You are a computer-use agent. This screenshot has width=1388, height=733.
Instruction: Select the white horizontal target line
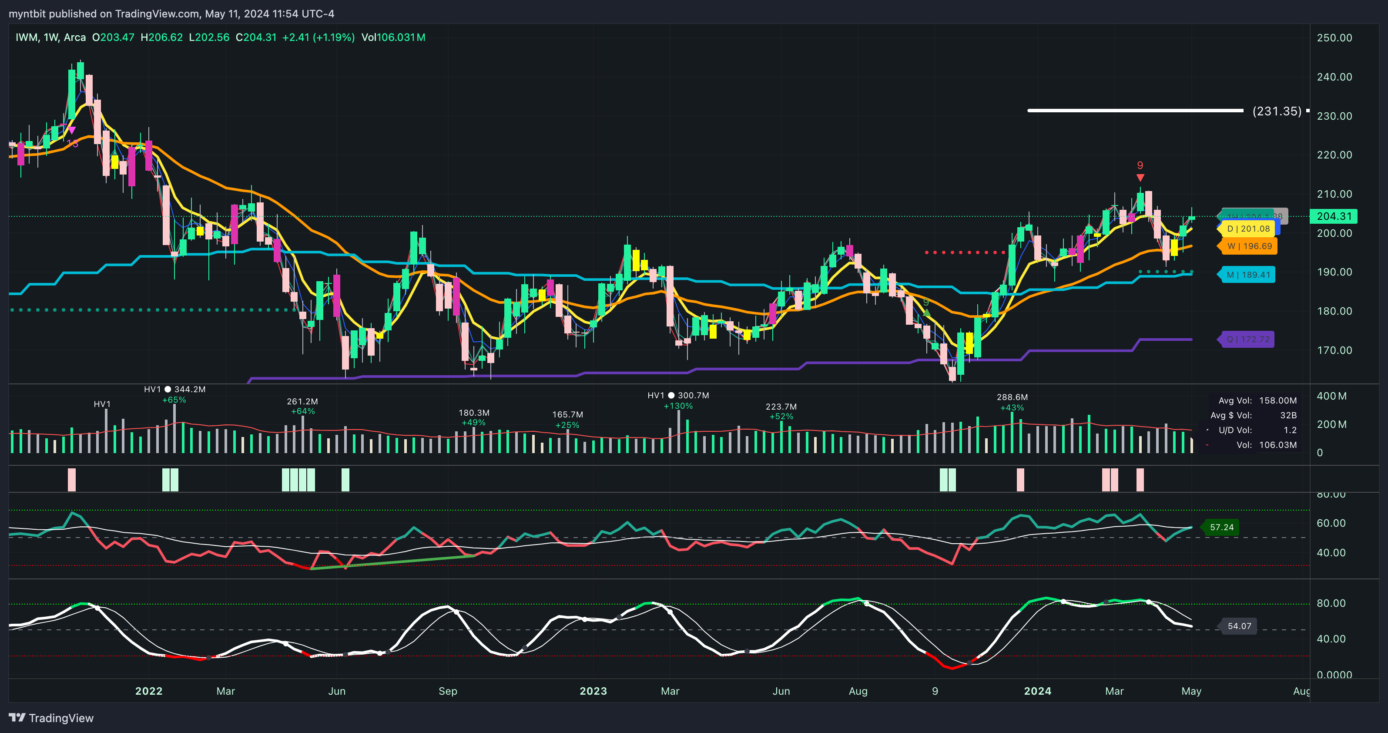pyautogui.click(x=1135, y=111)
